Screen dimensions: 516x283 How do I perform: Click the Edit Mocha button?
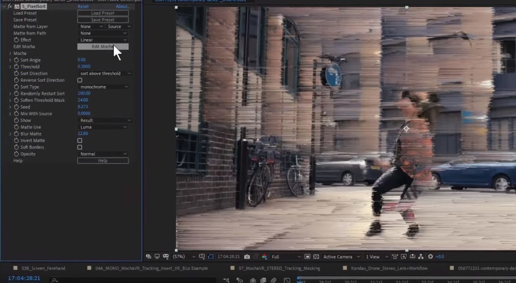pos(103,46)
